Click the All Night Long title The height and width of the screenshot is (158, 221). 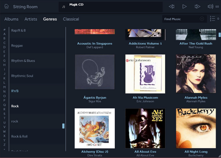click(196, 152)
